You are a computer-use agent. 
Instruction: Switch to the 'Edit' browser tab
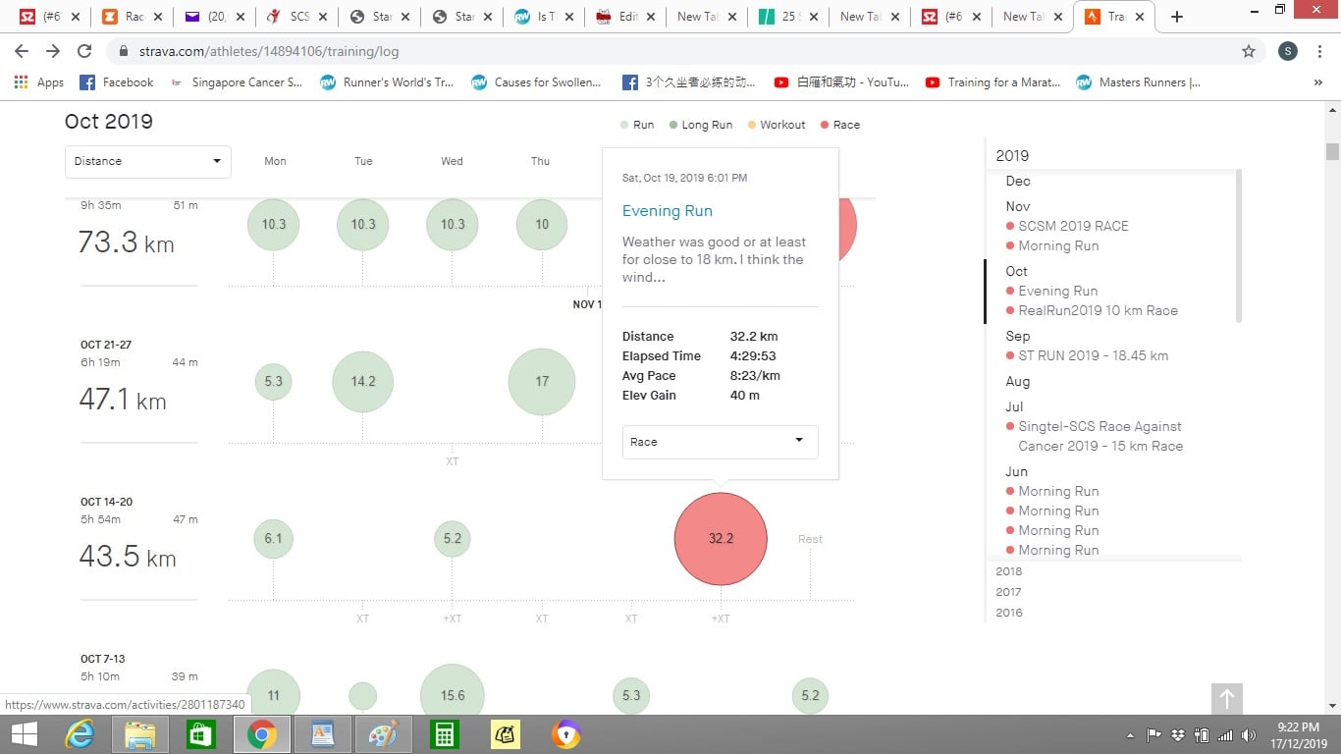pyautogui.click(x=625, y=17)
